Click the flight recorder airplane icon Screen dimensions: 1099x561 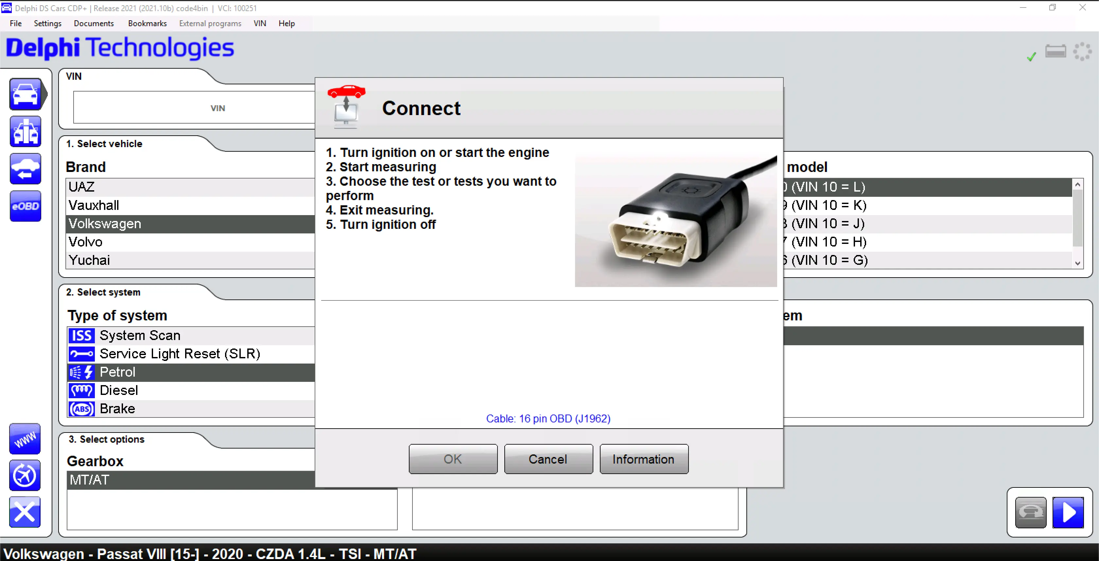click(x=25, y=475)
